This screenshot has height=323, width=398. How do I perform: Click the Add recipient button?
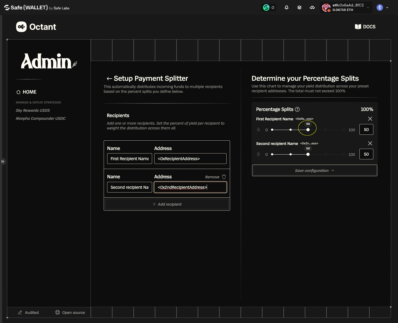point(167,204)
